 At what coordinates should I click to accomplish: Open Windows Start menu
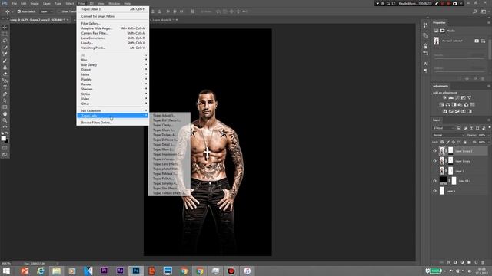(x=6, y=271)
